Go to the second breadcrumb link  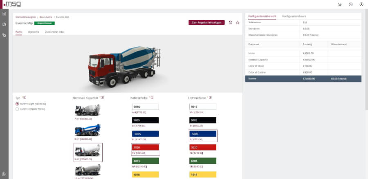46,17
